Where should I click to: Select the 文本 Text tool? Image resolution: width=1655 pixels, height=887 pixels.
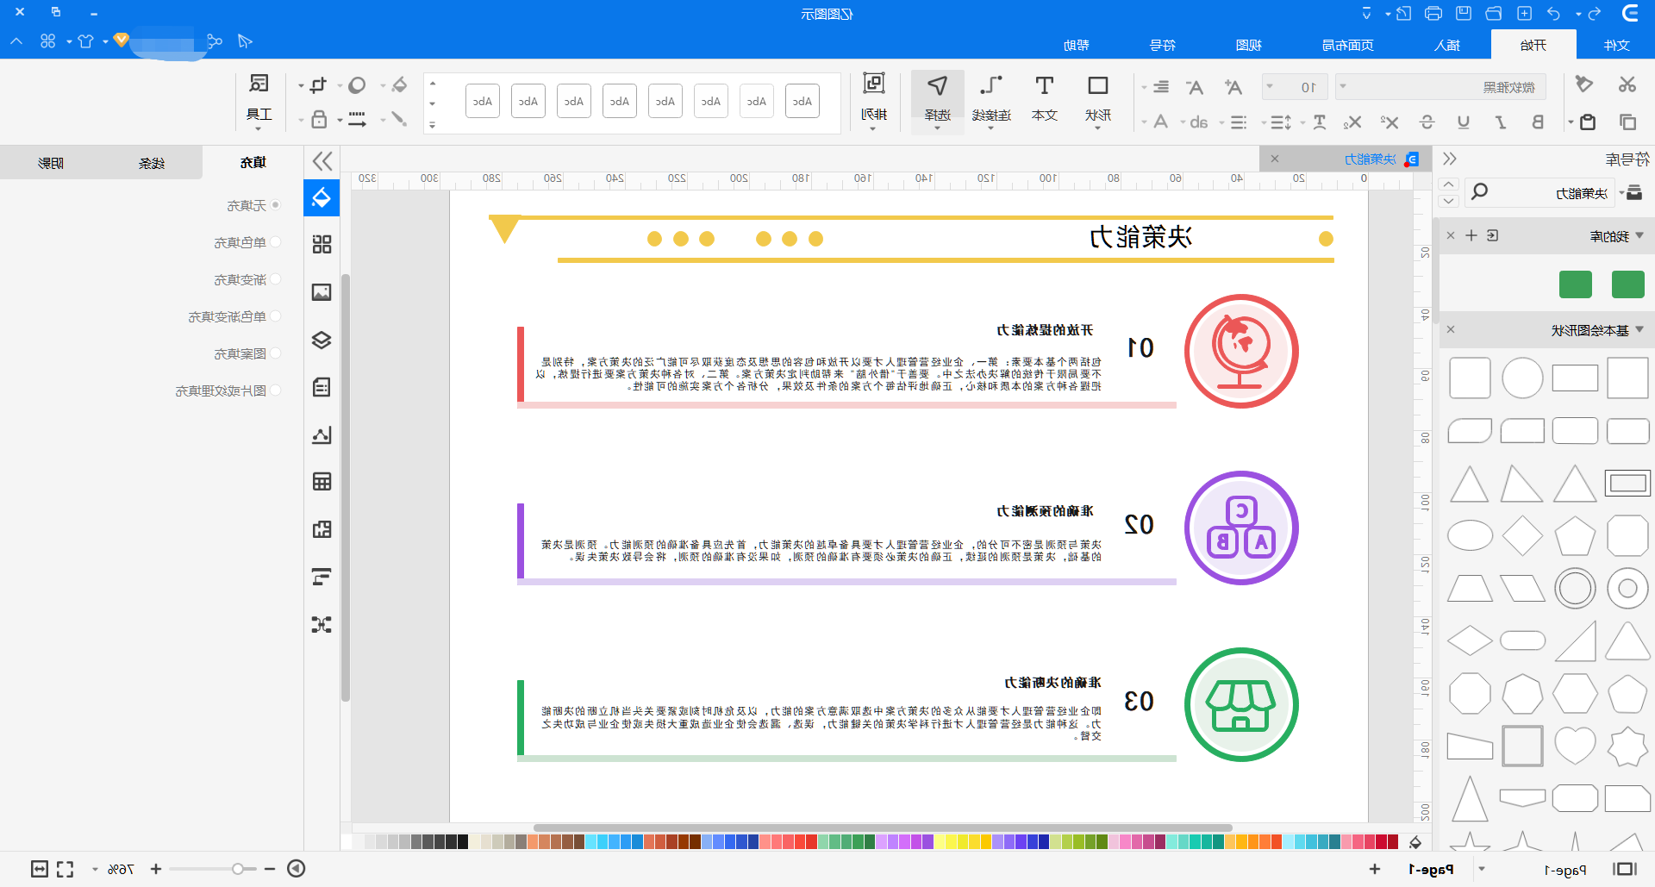[x=1045, y=98]
